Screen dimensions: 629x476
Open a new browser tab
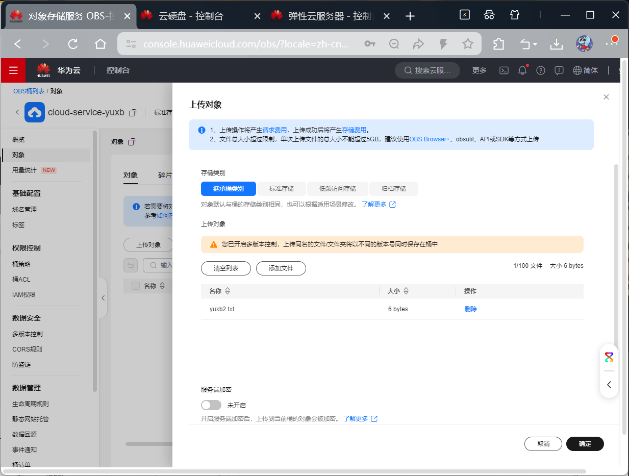(x=410, y=16)
